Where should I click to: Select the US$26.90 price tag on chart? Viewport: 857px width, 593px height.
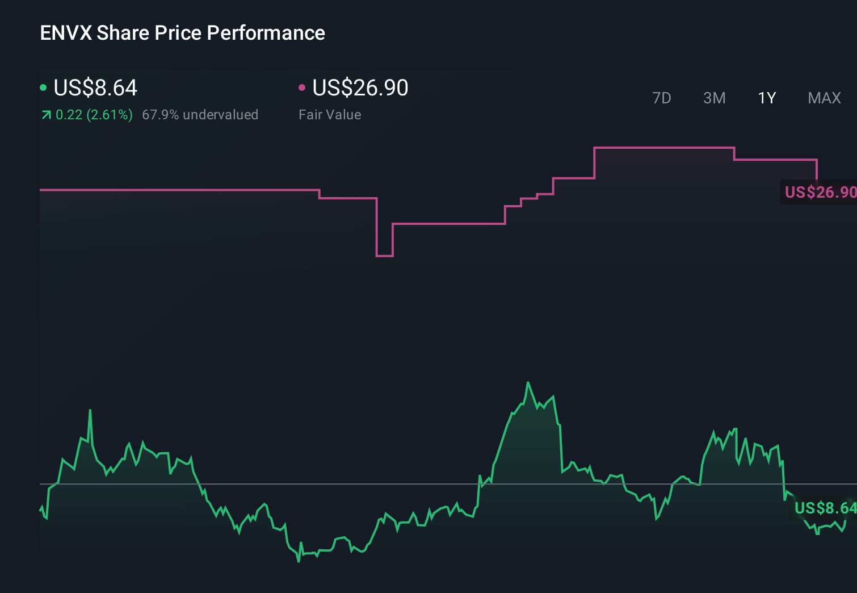[819, 193]
